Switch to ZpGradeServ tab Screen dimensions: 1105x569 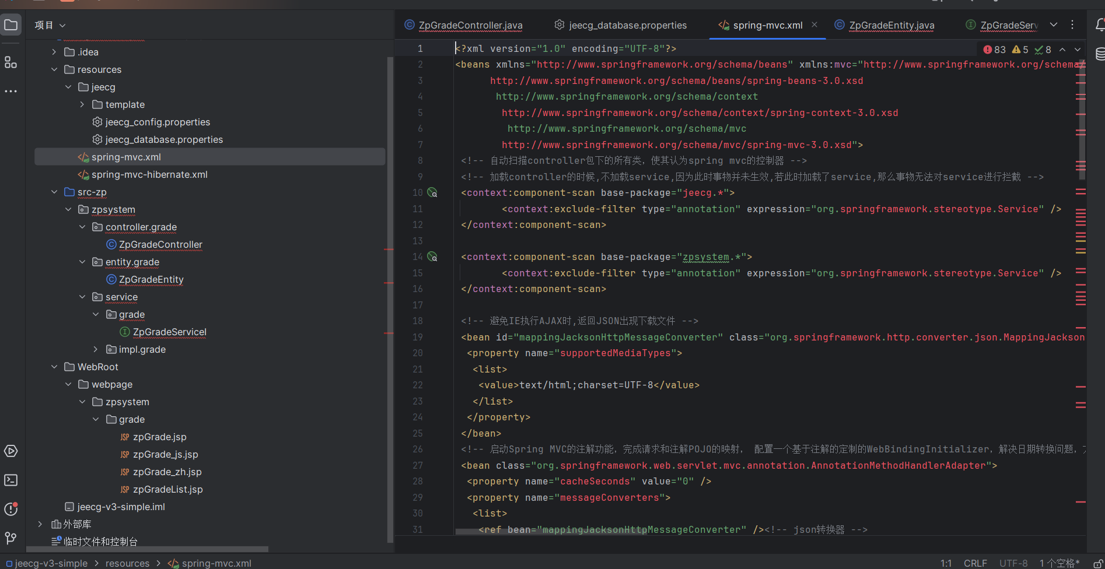coord(1002,25)
